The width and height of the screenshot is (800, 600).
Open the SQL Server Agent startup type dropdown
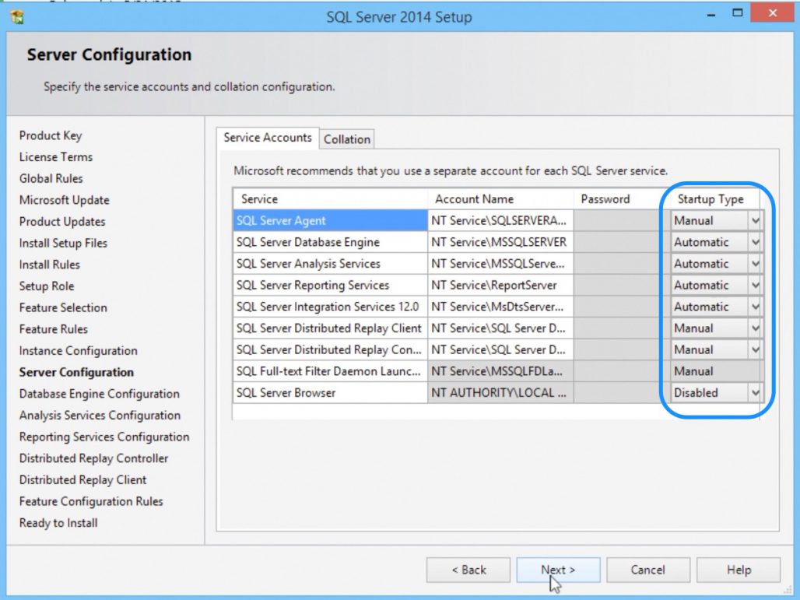click(753, 220)
